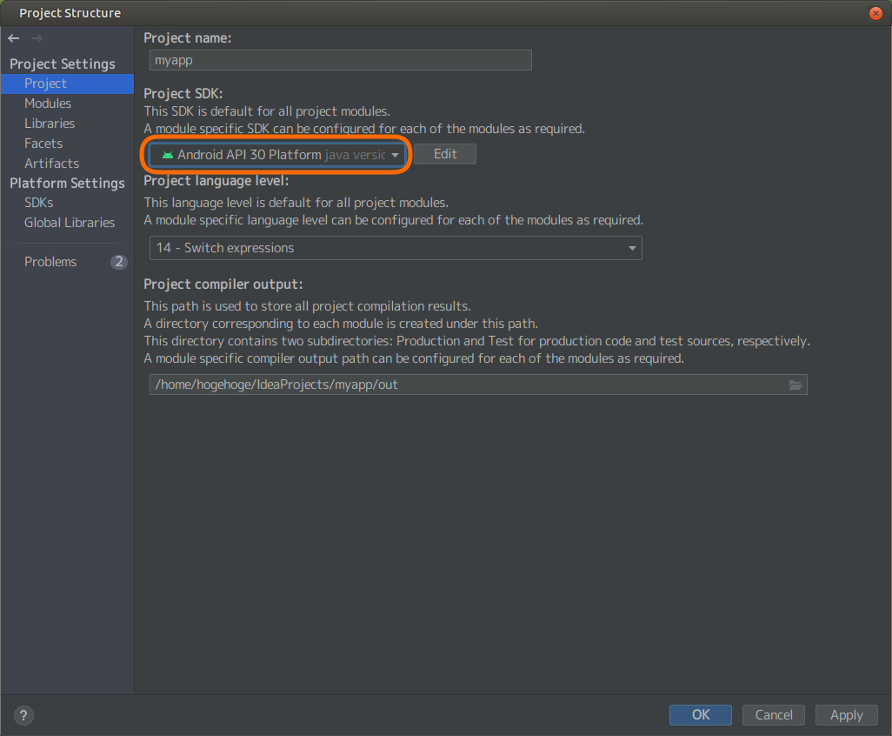Image resolution: width=892 pixels, height=736 pixels.
Task: Open the Project SDK dropdown
Action: click(276, 155)
